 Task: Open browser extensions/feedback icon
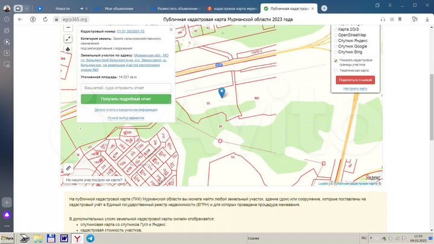pyautogui.click(x=415, y=19)
